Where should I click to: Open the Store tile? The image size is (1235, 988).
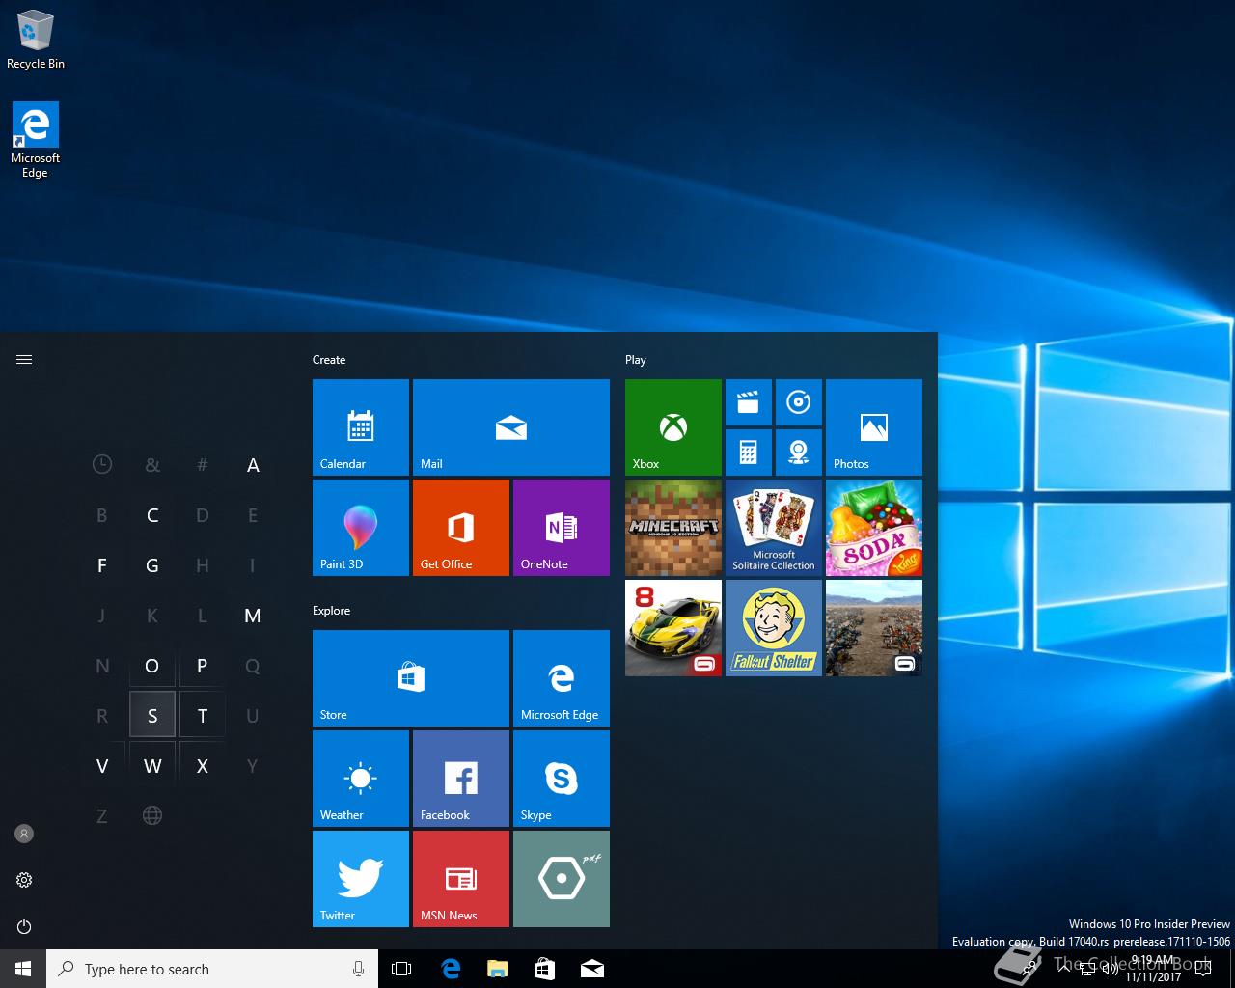411,678
